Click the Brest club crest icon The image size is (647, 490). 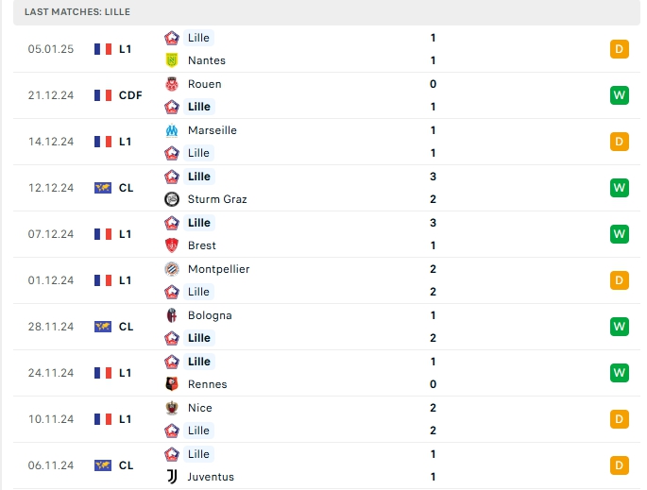[172, 245]
